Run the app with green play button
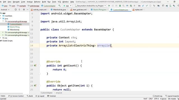The width and height of the screenshot is (179, 100). pos(109,6)
